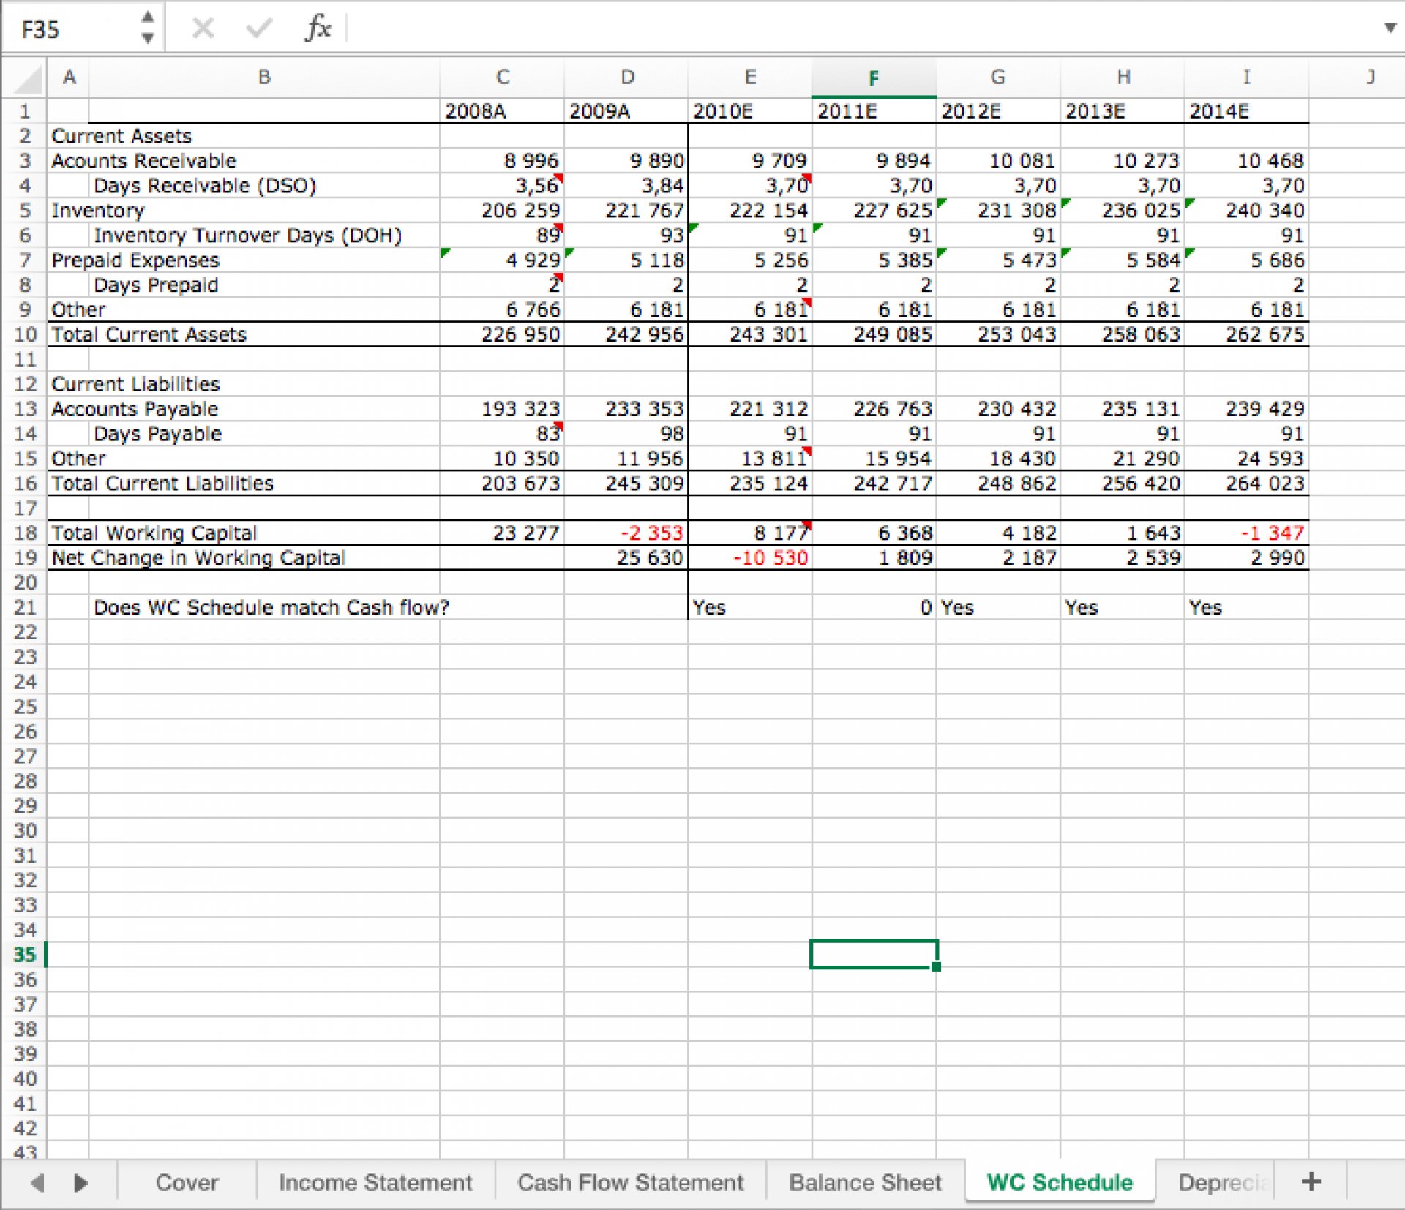Select Total Current Liabilities label cell

(x=162, y=484)
